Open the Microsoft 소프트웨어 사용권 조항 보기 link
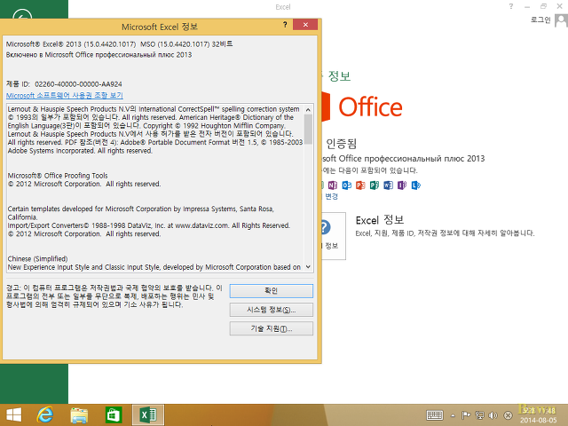The height and width of the screenshot is (426, 568). pyautogui.click(x=65, y=95)
